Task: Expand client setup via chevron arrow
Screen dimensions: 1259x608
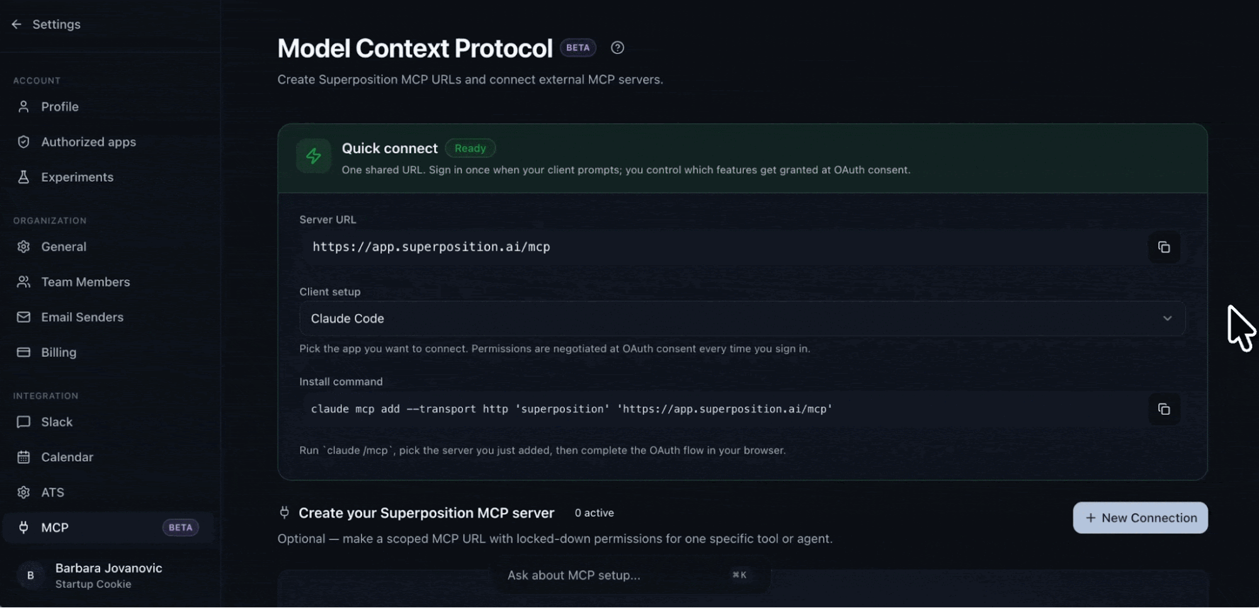Action: (1167, 318)
